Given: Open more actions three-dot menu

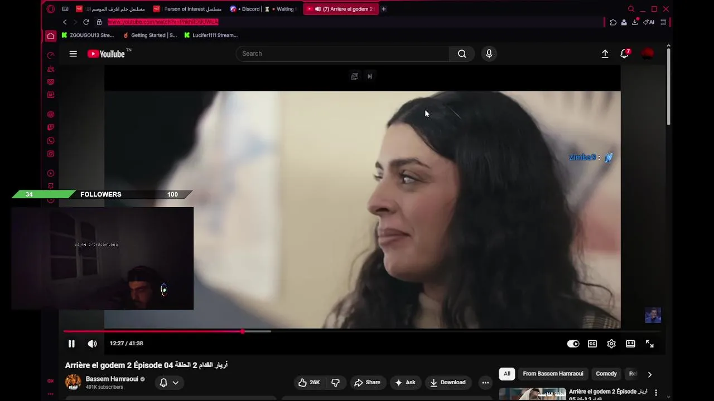Looking at the screenshot, I should [x=485, y=382].
